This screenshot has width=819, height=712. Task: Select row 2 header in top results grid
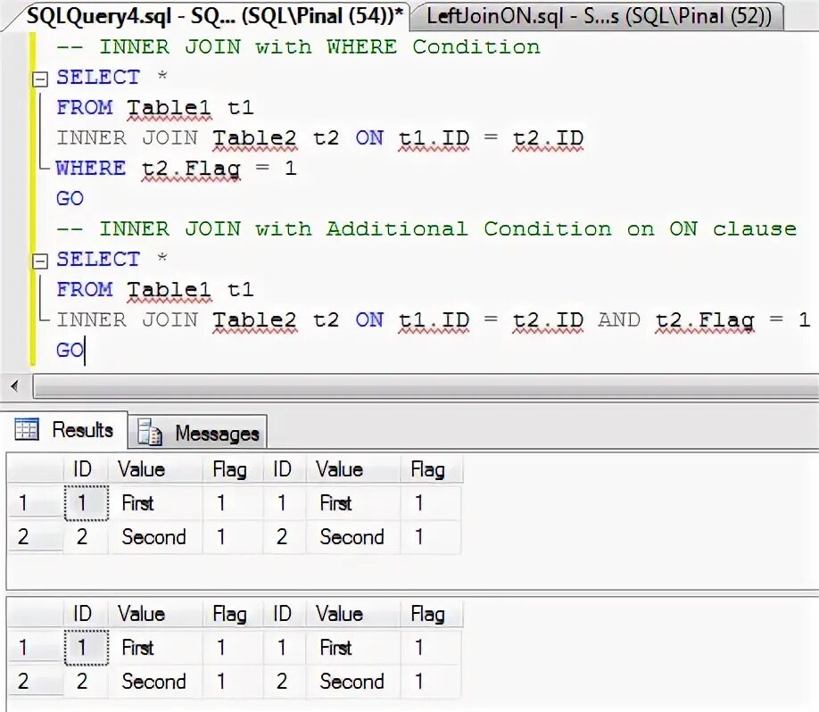[35, 536]
